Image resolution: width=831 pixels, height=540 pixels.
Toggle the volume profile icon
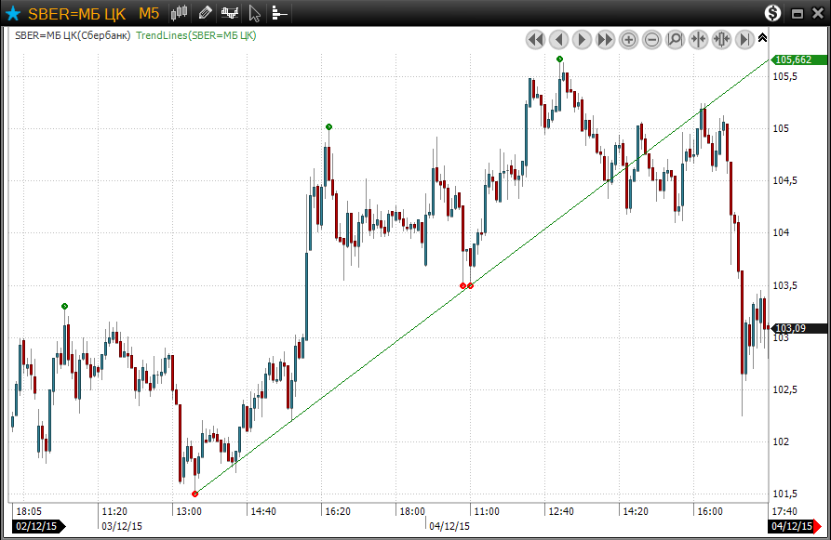[x=279, y=13]
